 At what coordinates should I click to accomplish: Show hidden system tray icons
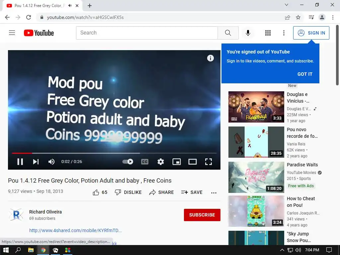282,250
